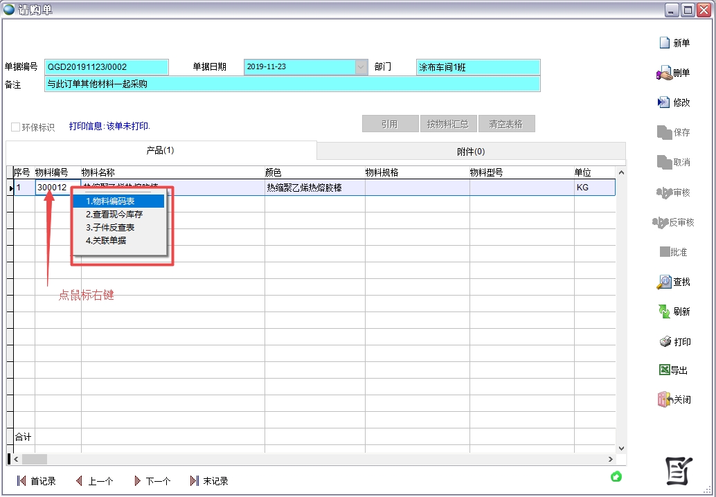Click the 刷新 (refresh) icon
The image size is (716, 497).
pyautogui.click(x=663, y=311)
